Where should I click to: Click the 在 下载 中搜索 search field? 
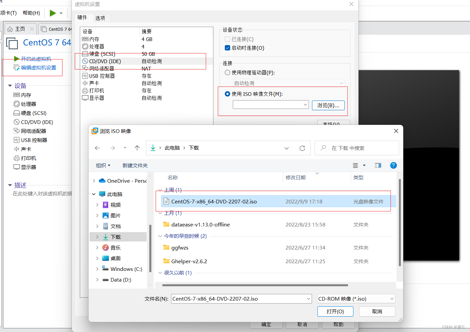[357, 148]
